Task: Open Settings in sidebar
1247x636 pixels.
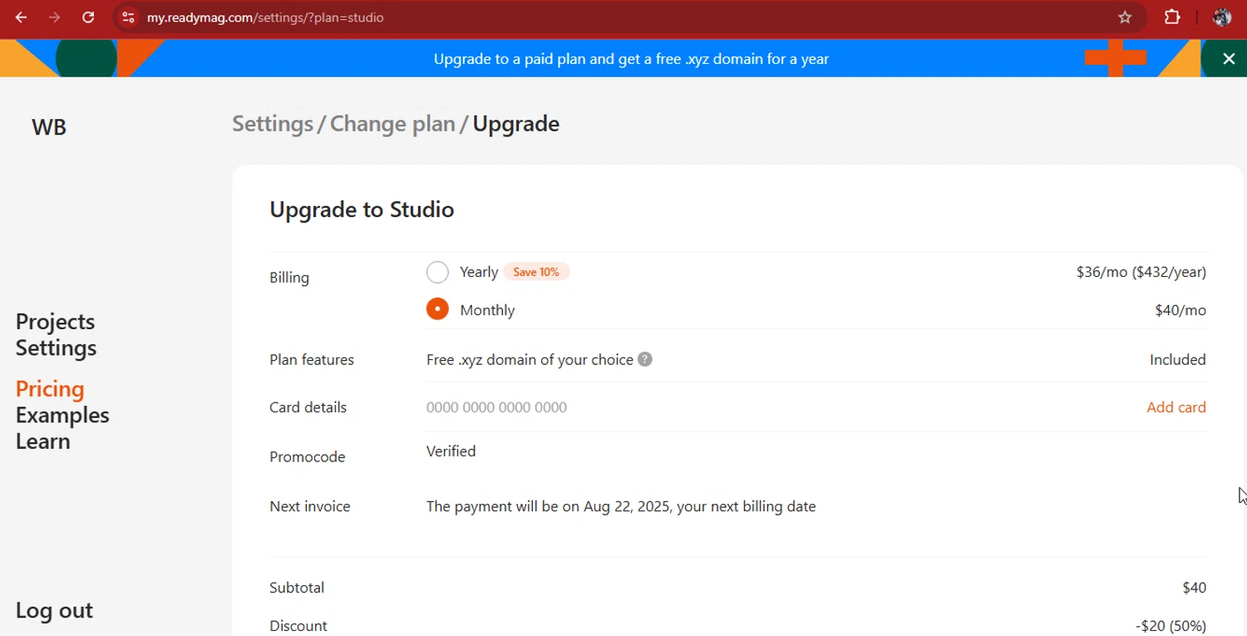Action: [56, 348]
